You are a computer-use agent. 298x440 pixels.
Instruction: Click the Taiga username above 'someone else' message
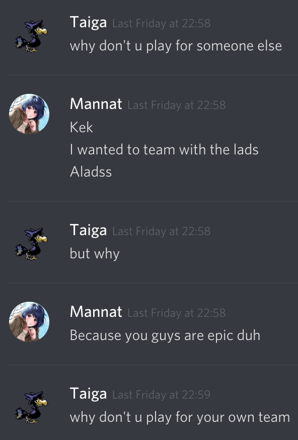[88, 22]
